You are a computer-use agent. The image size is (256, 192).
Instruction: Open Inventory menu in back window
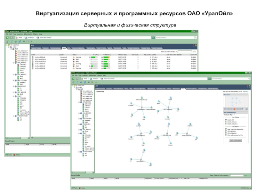20,34
